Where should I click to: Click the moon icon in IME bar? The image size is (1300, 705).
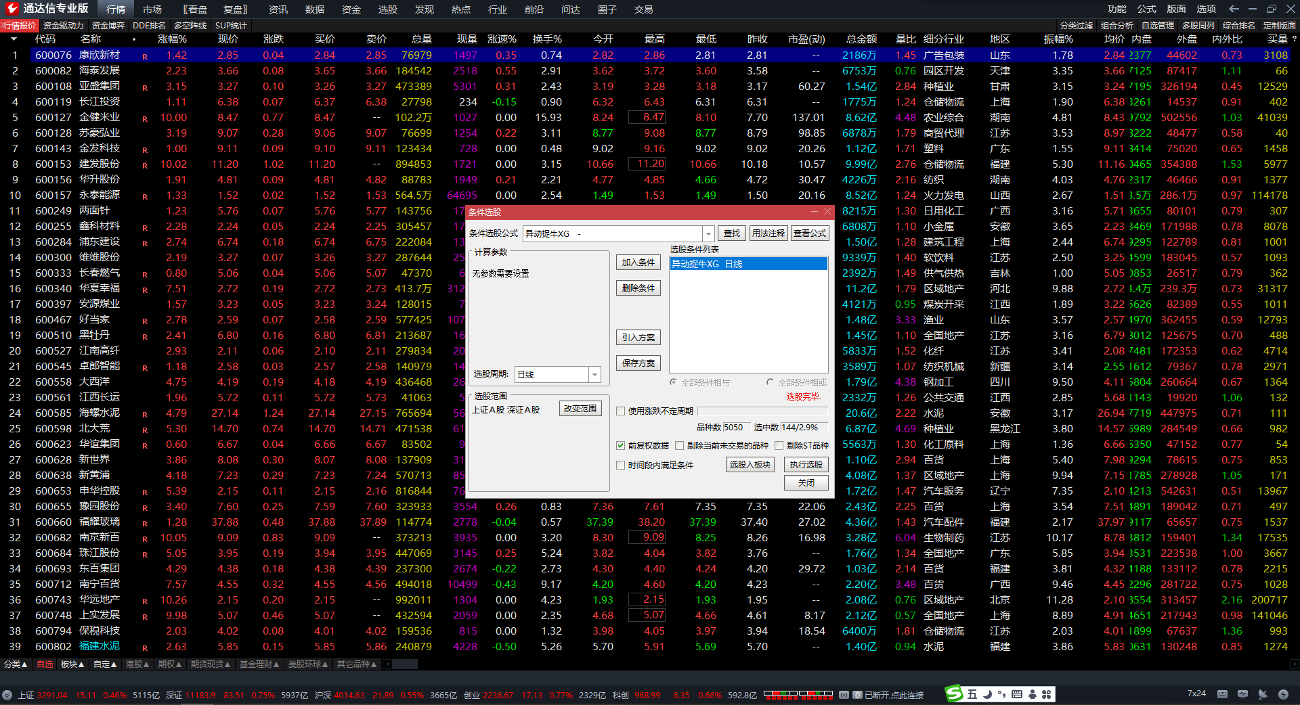pyautogui.click(x=987, y=694)
